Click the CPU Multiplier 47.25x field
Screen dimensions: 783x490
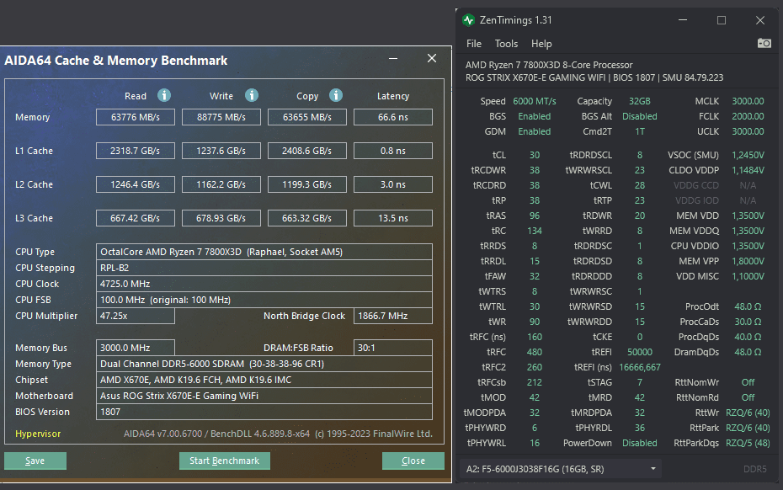tap(136, 316)
